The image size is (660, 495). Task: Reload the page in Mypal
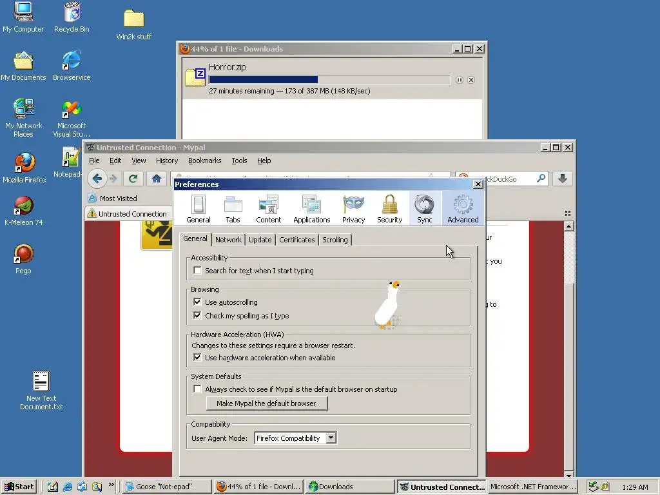pyautogui.click(x=133, y=179)
